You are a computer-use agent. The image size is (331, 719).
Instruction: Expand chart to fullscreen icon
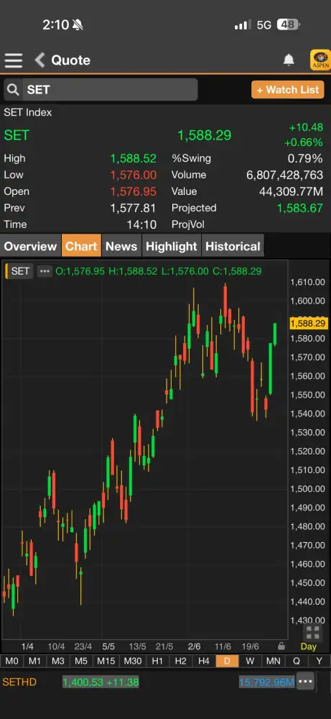313,632
